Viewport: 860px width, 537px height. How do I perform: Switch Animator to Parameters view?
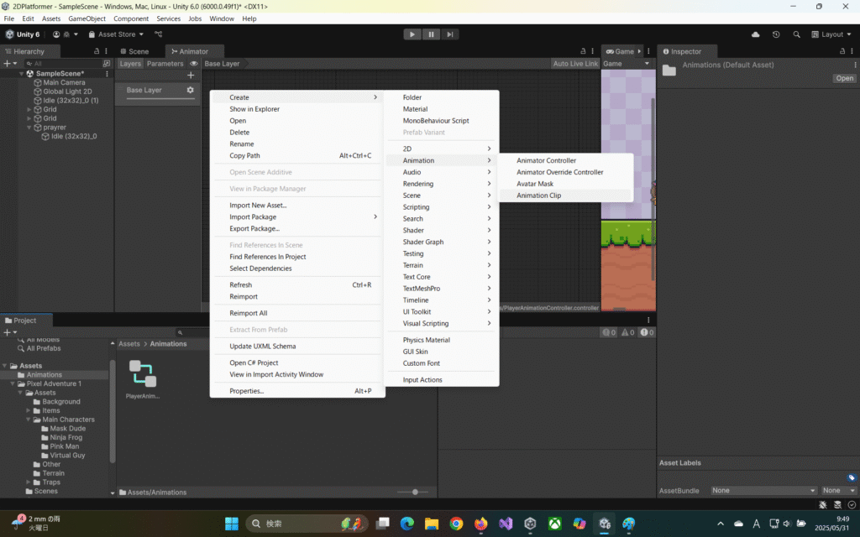(x=165, y=64)
